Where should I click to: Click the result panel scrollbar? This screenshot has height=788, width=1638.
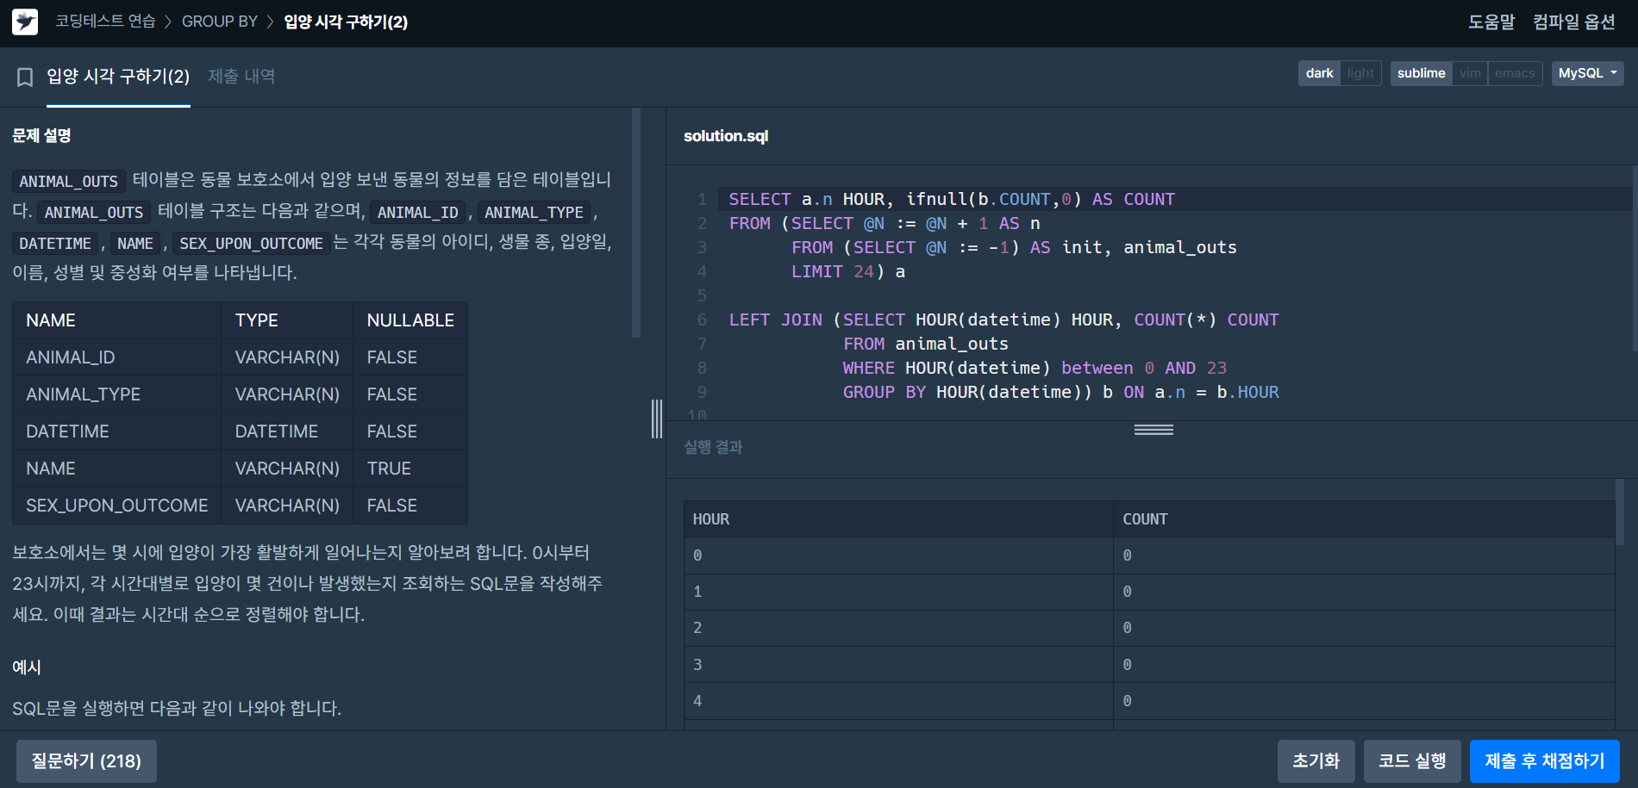tap(1619, 512)
